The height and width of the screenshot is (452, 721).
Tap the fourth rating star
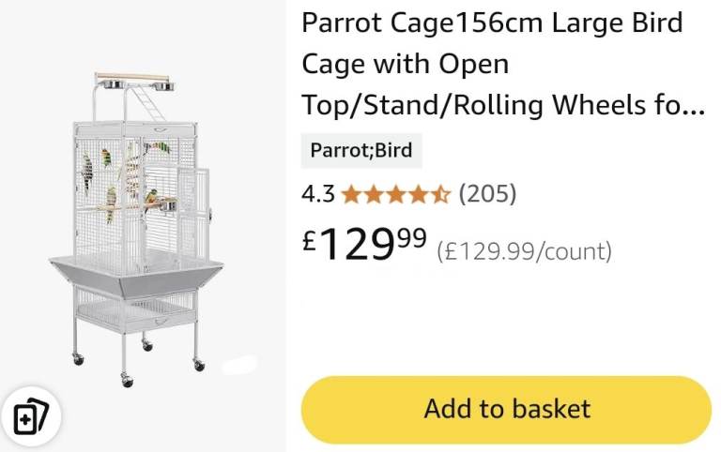(418, 195)
